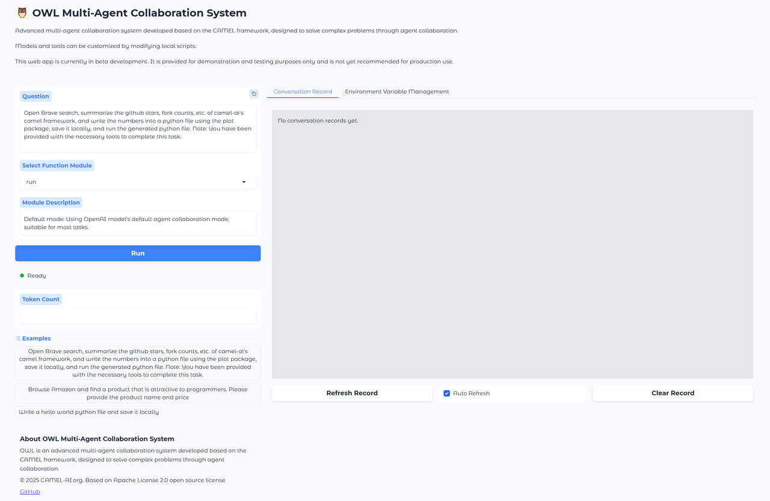Click inside the Question text box
The height and width of the screenshot is (501, 770).
point(138,129)
